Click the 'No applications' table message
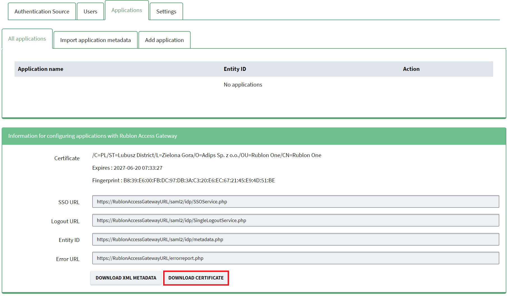Image resolution: width=508 pixels, height=296 pixels. [x=243, y=85]
